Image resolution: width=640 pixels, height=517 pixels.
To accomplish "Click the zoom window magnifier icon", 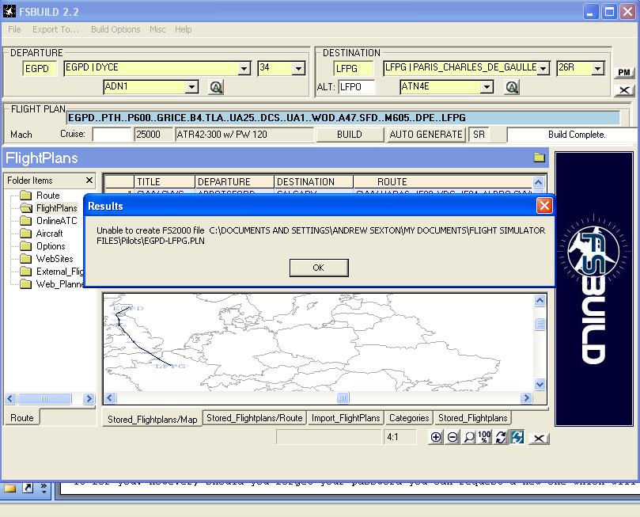I will point(468,437).
